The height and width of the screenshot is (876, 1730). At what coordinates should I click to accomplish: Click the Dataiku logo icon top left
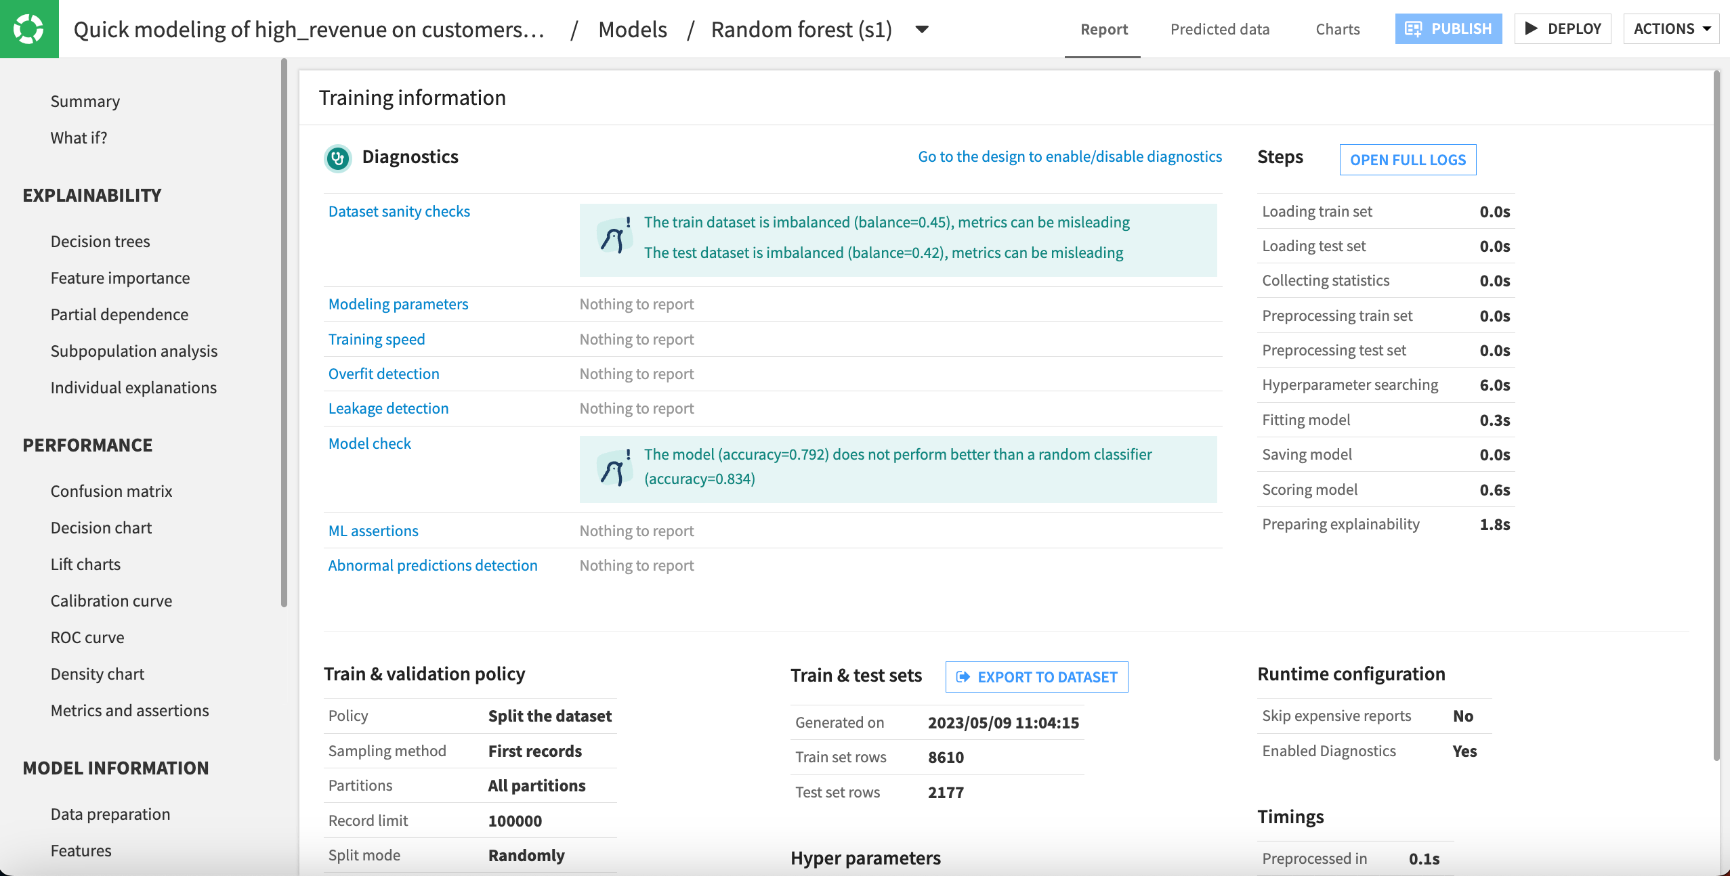[29, 28]
